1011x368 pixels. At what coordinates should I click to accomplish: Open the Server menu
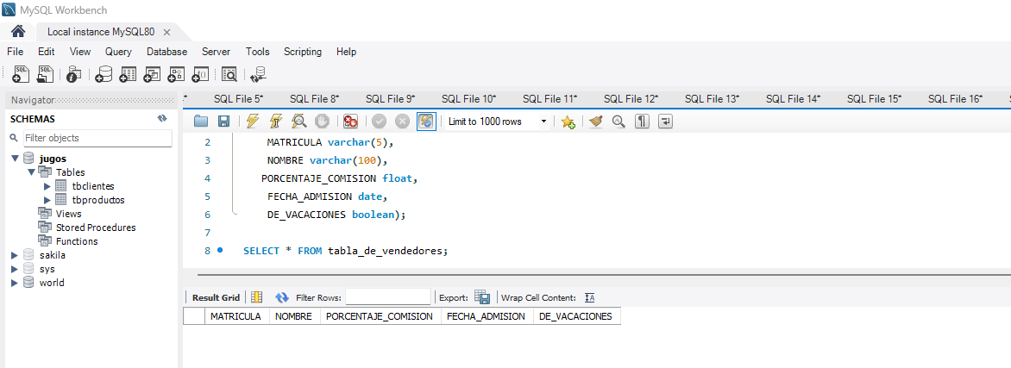pyautogui.click(x=216, y=52)
